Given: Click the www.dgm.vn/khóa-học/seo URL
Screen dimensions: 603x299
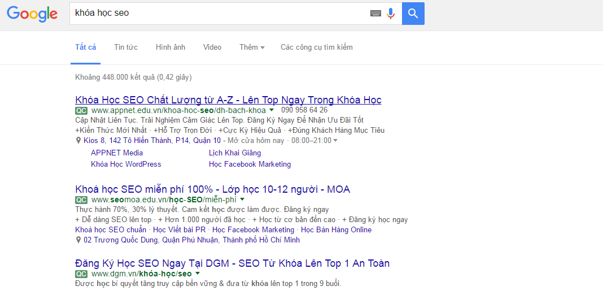Looking at the screenshot, I should coord(142,274).
